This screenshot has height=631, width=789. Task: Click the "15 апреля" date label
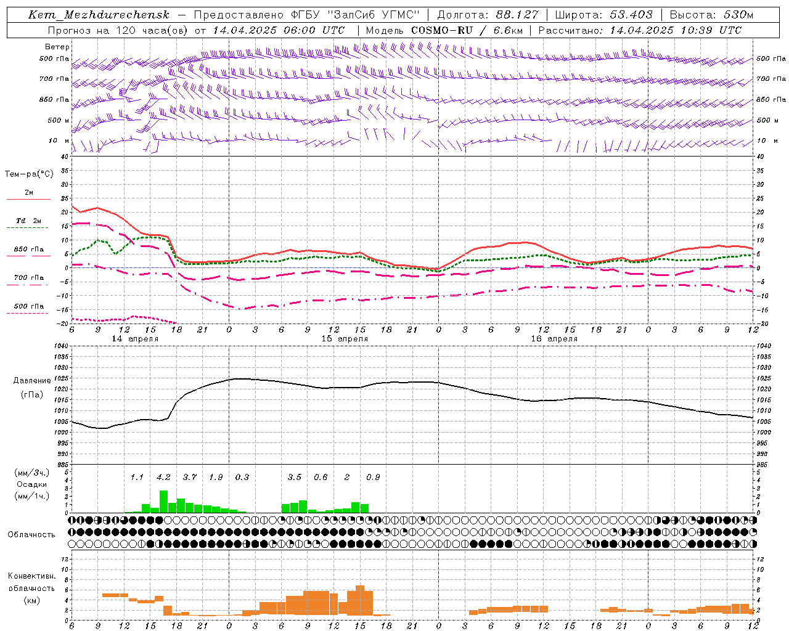click(x=345, y=339)
